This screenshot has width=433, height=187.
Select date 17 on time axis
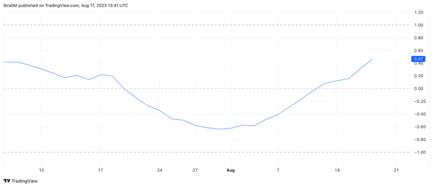[x=100, y=170]
